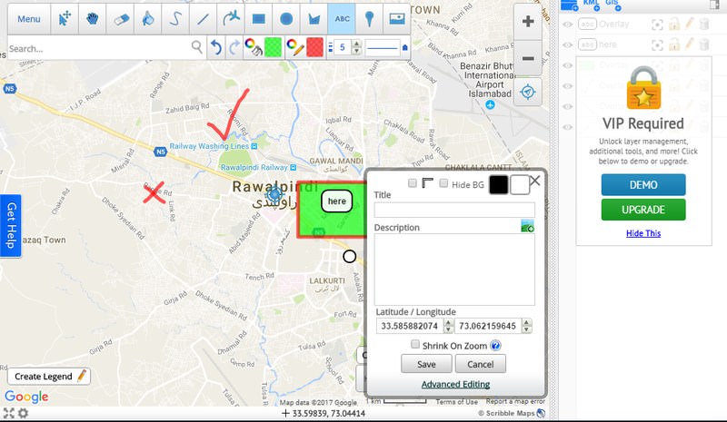Select the edit/move cursor tool

click(65, 19)
